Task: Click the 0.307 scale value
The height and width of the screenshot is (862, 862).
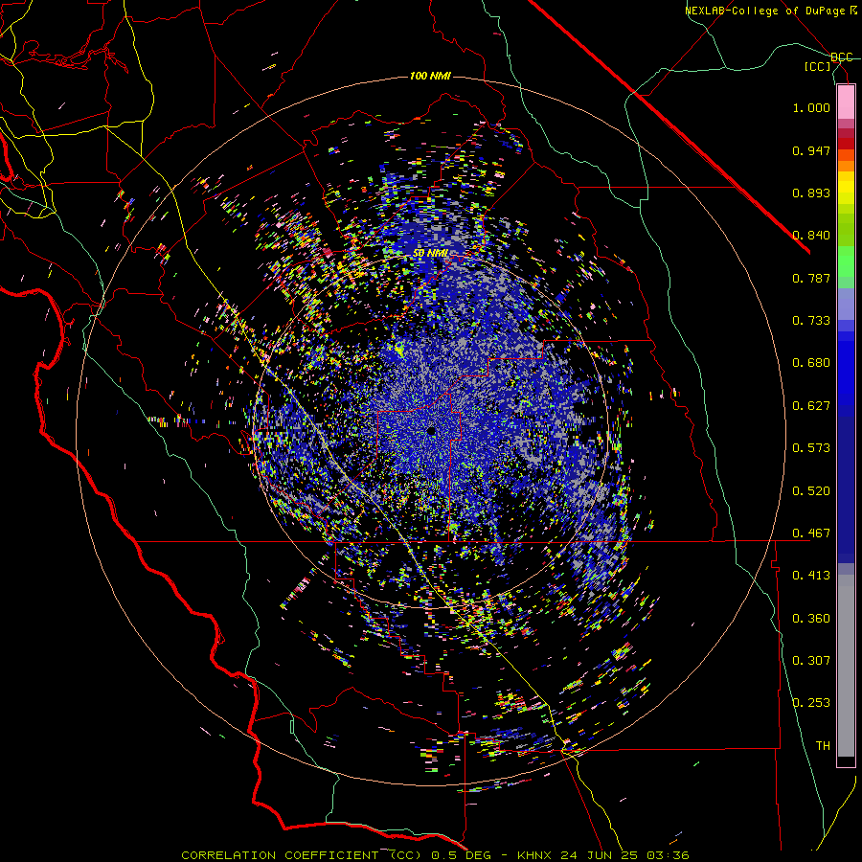Action: [811, 661]
